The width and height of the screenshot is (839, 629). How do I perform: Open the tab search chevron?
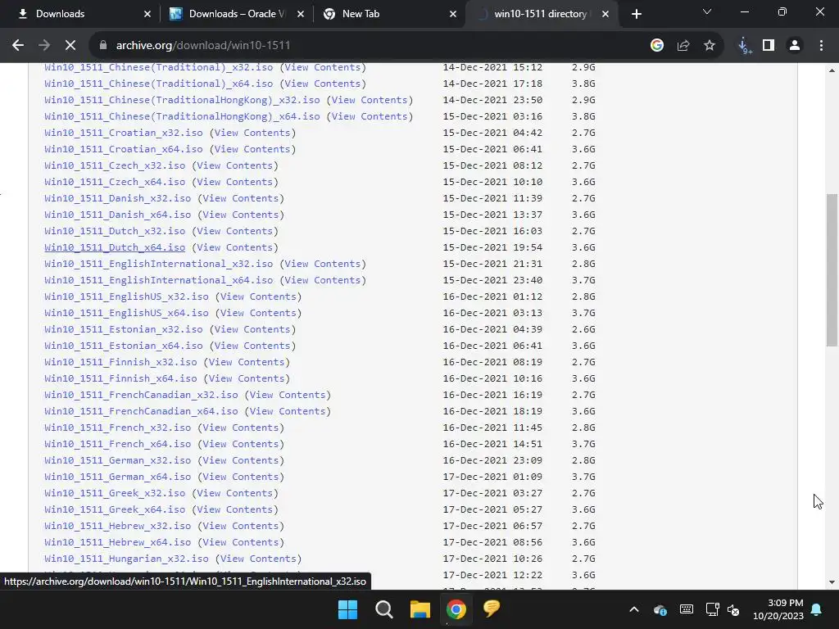tap(707, 11)
